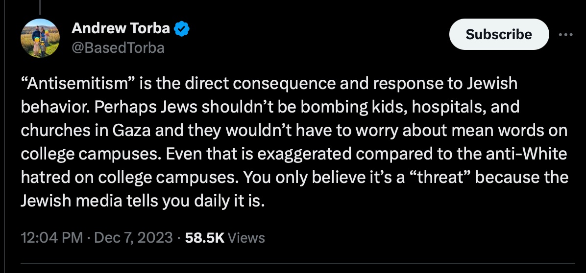This screenshot has width=586, height=273.
Task: Visit the @BasedTorba handle
Action: tap(118, 48)
